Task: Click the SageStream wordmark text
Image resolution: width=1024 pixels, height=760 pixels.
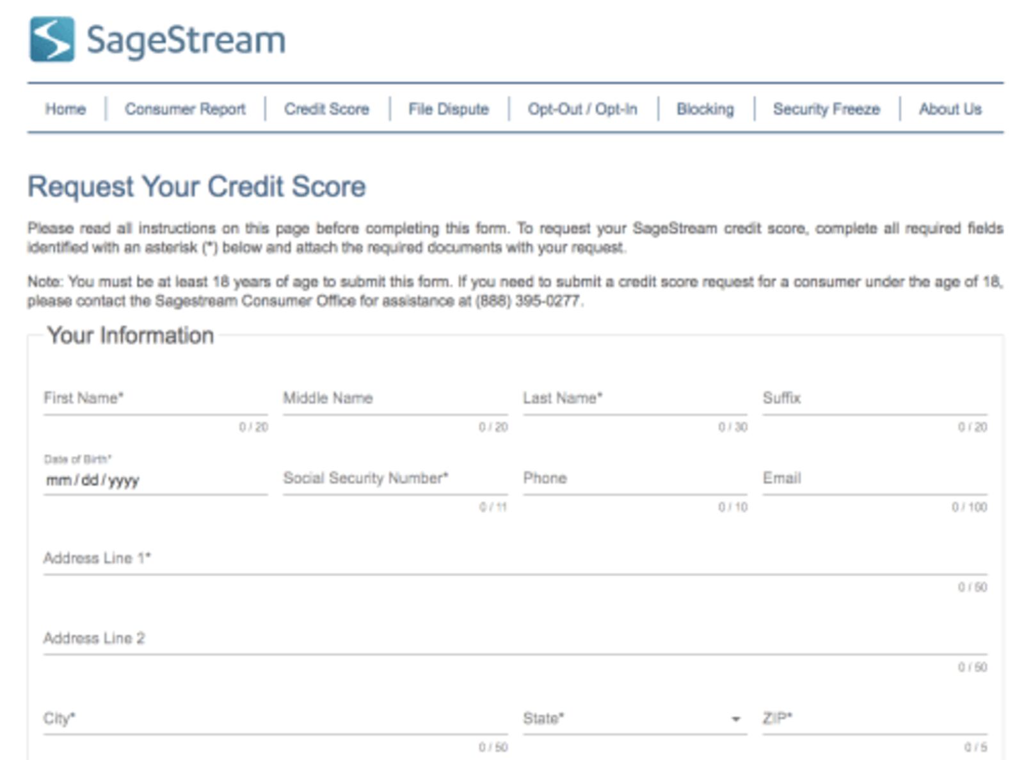Action: tap(186, 40)
